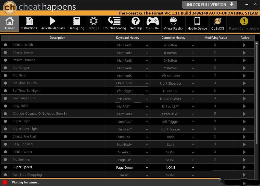This screenshot has width=260, height=186.
Task: Click Report Game Update
Action: [x=244, y=23]
